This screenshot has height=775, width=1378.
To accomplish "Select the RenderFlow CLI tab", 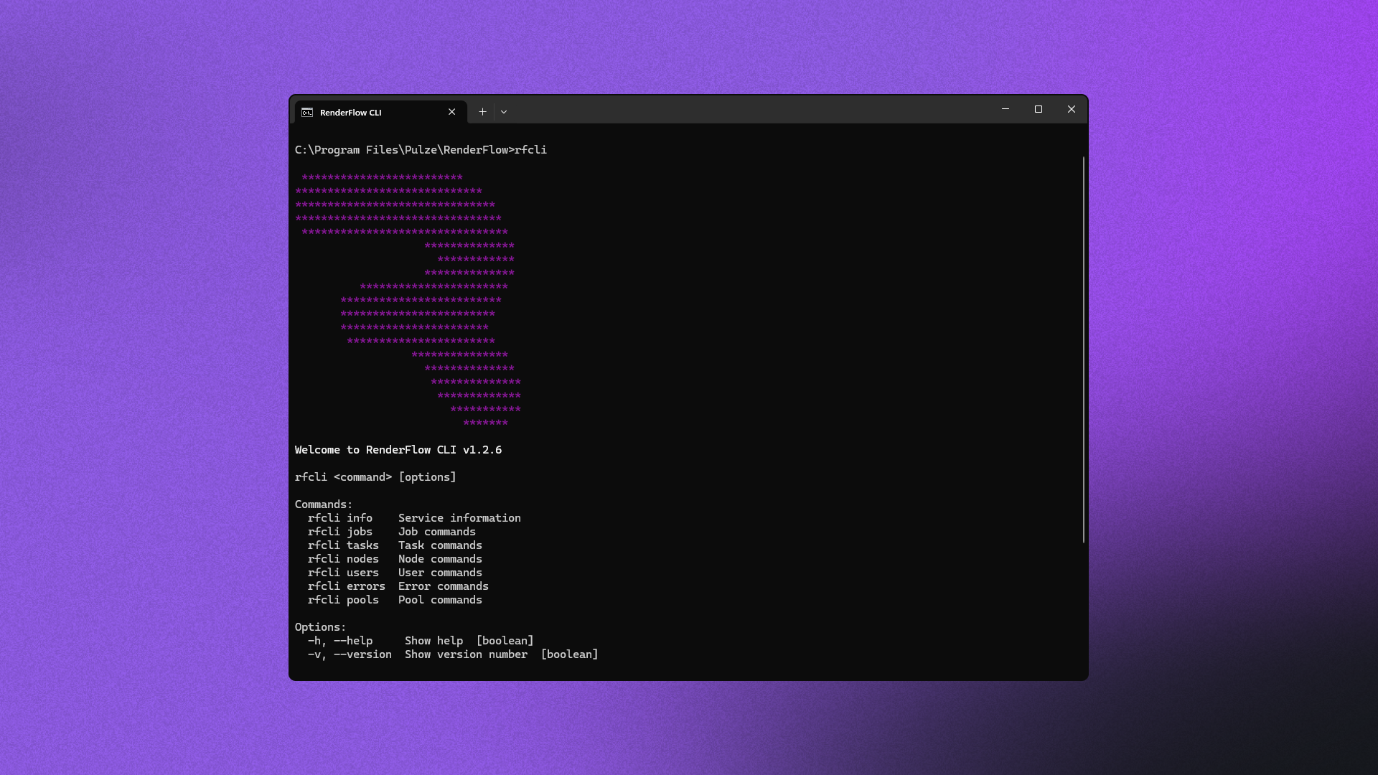I will (x=380, y=112).
